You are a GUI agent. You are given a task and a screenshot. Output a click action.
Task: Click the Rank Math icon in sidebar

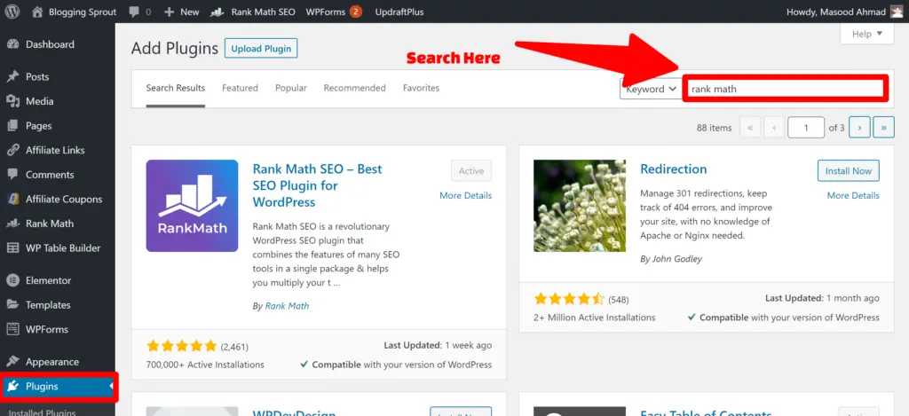tap(12, 224)
